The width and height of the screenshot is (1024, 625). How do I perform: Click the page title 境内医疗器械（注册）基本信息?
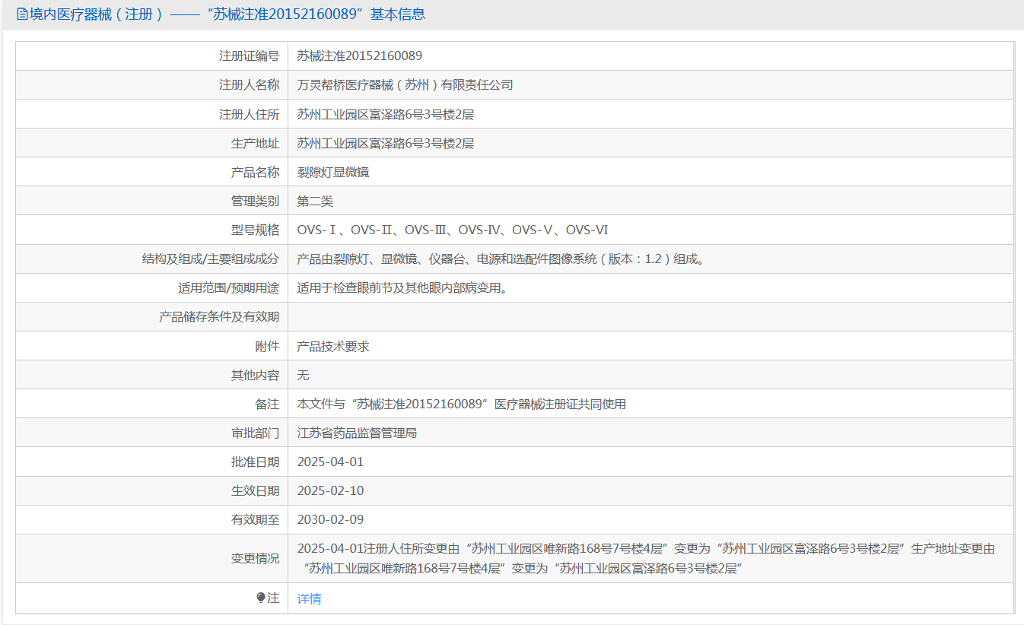pyautogui.click(x=227, y=14)
